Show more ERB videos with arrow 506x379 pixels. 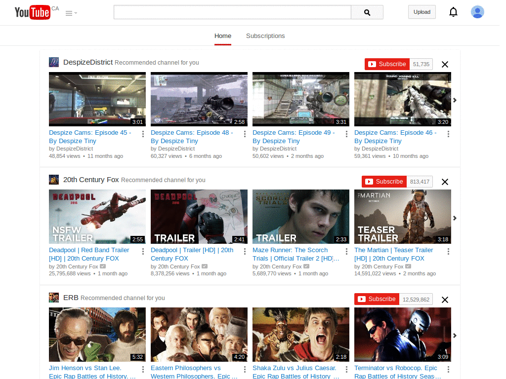point(455,336)
